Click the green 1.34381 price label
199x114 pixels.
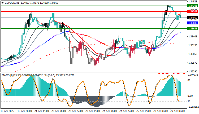click(x=193, y=6)
